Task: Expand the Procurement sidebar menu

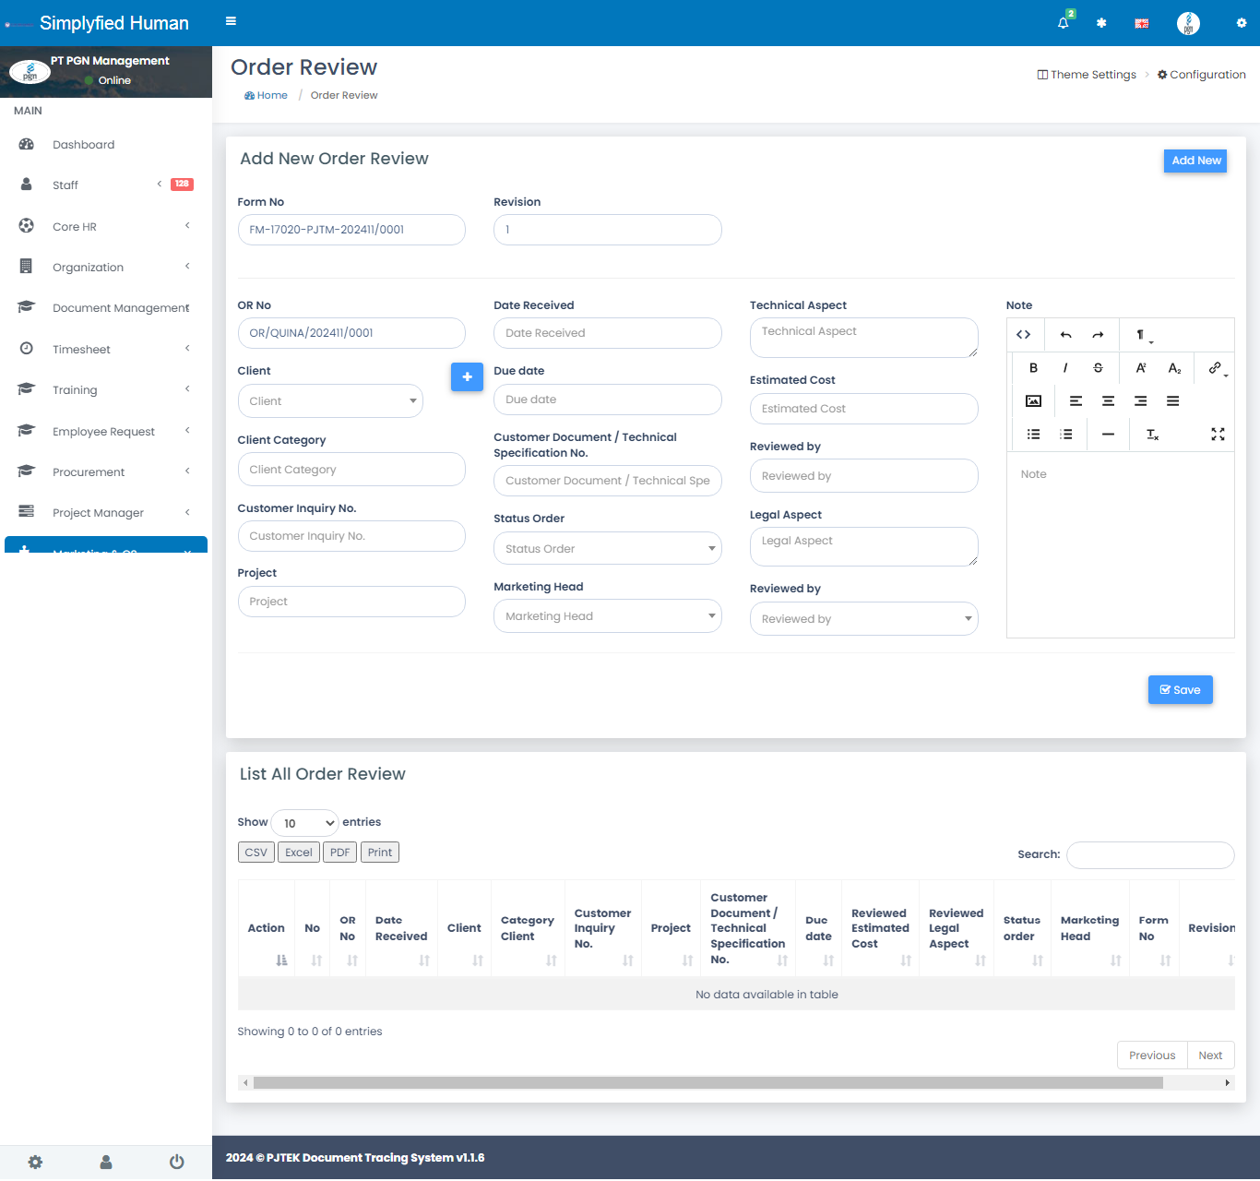Action: [89, 472]
